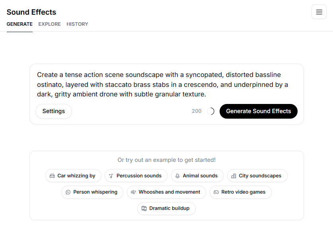Image resolution: width=333 pixels, height=248 pixels.
Task: Switch to the Explore tab
Action: 49,24
